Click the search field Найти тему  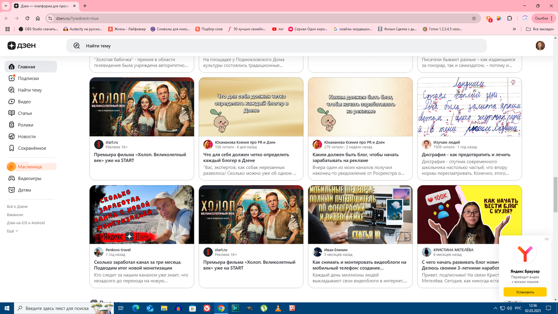(276, 46)
